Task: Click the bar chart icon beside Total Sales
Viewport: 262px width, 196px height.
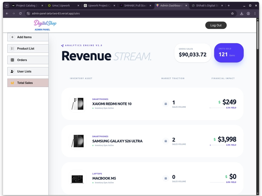Action: tap(12, 83)
